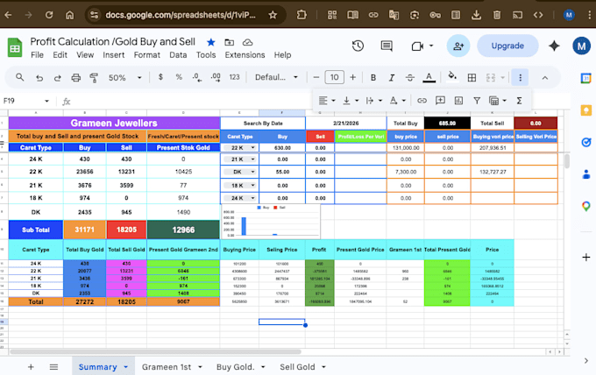This screenshot has width=596, height=375.
Task: Open Google Keep side panel
Action: (585, 110)
